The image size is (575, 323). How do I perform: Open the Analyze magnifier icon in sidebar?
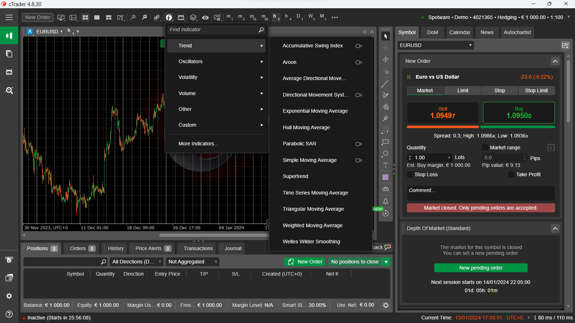tap(9, 90)
